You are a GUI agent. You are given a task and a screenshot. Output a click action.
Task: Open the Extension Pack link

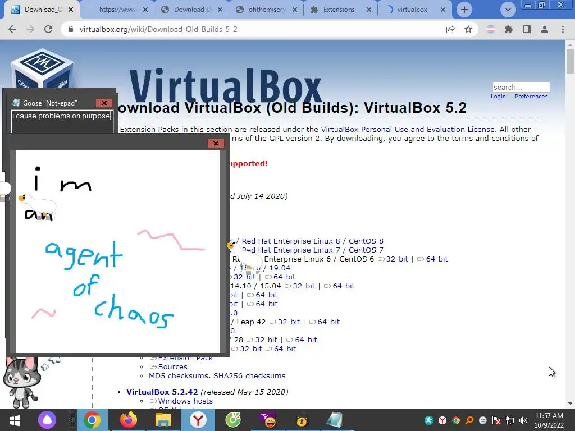coord(185,358)
